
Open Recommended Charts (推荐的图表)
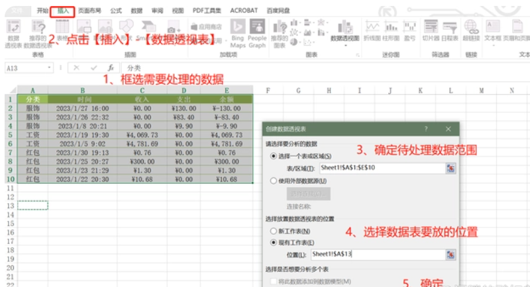coord(280,34)
